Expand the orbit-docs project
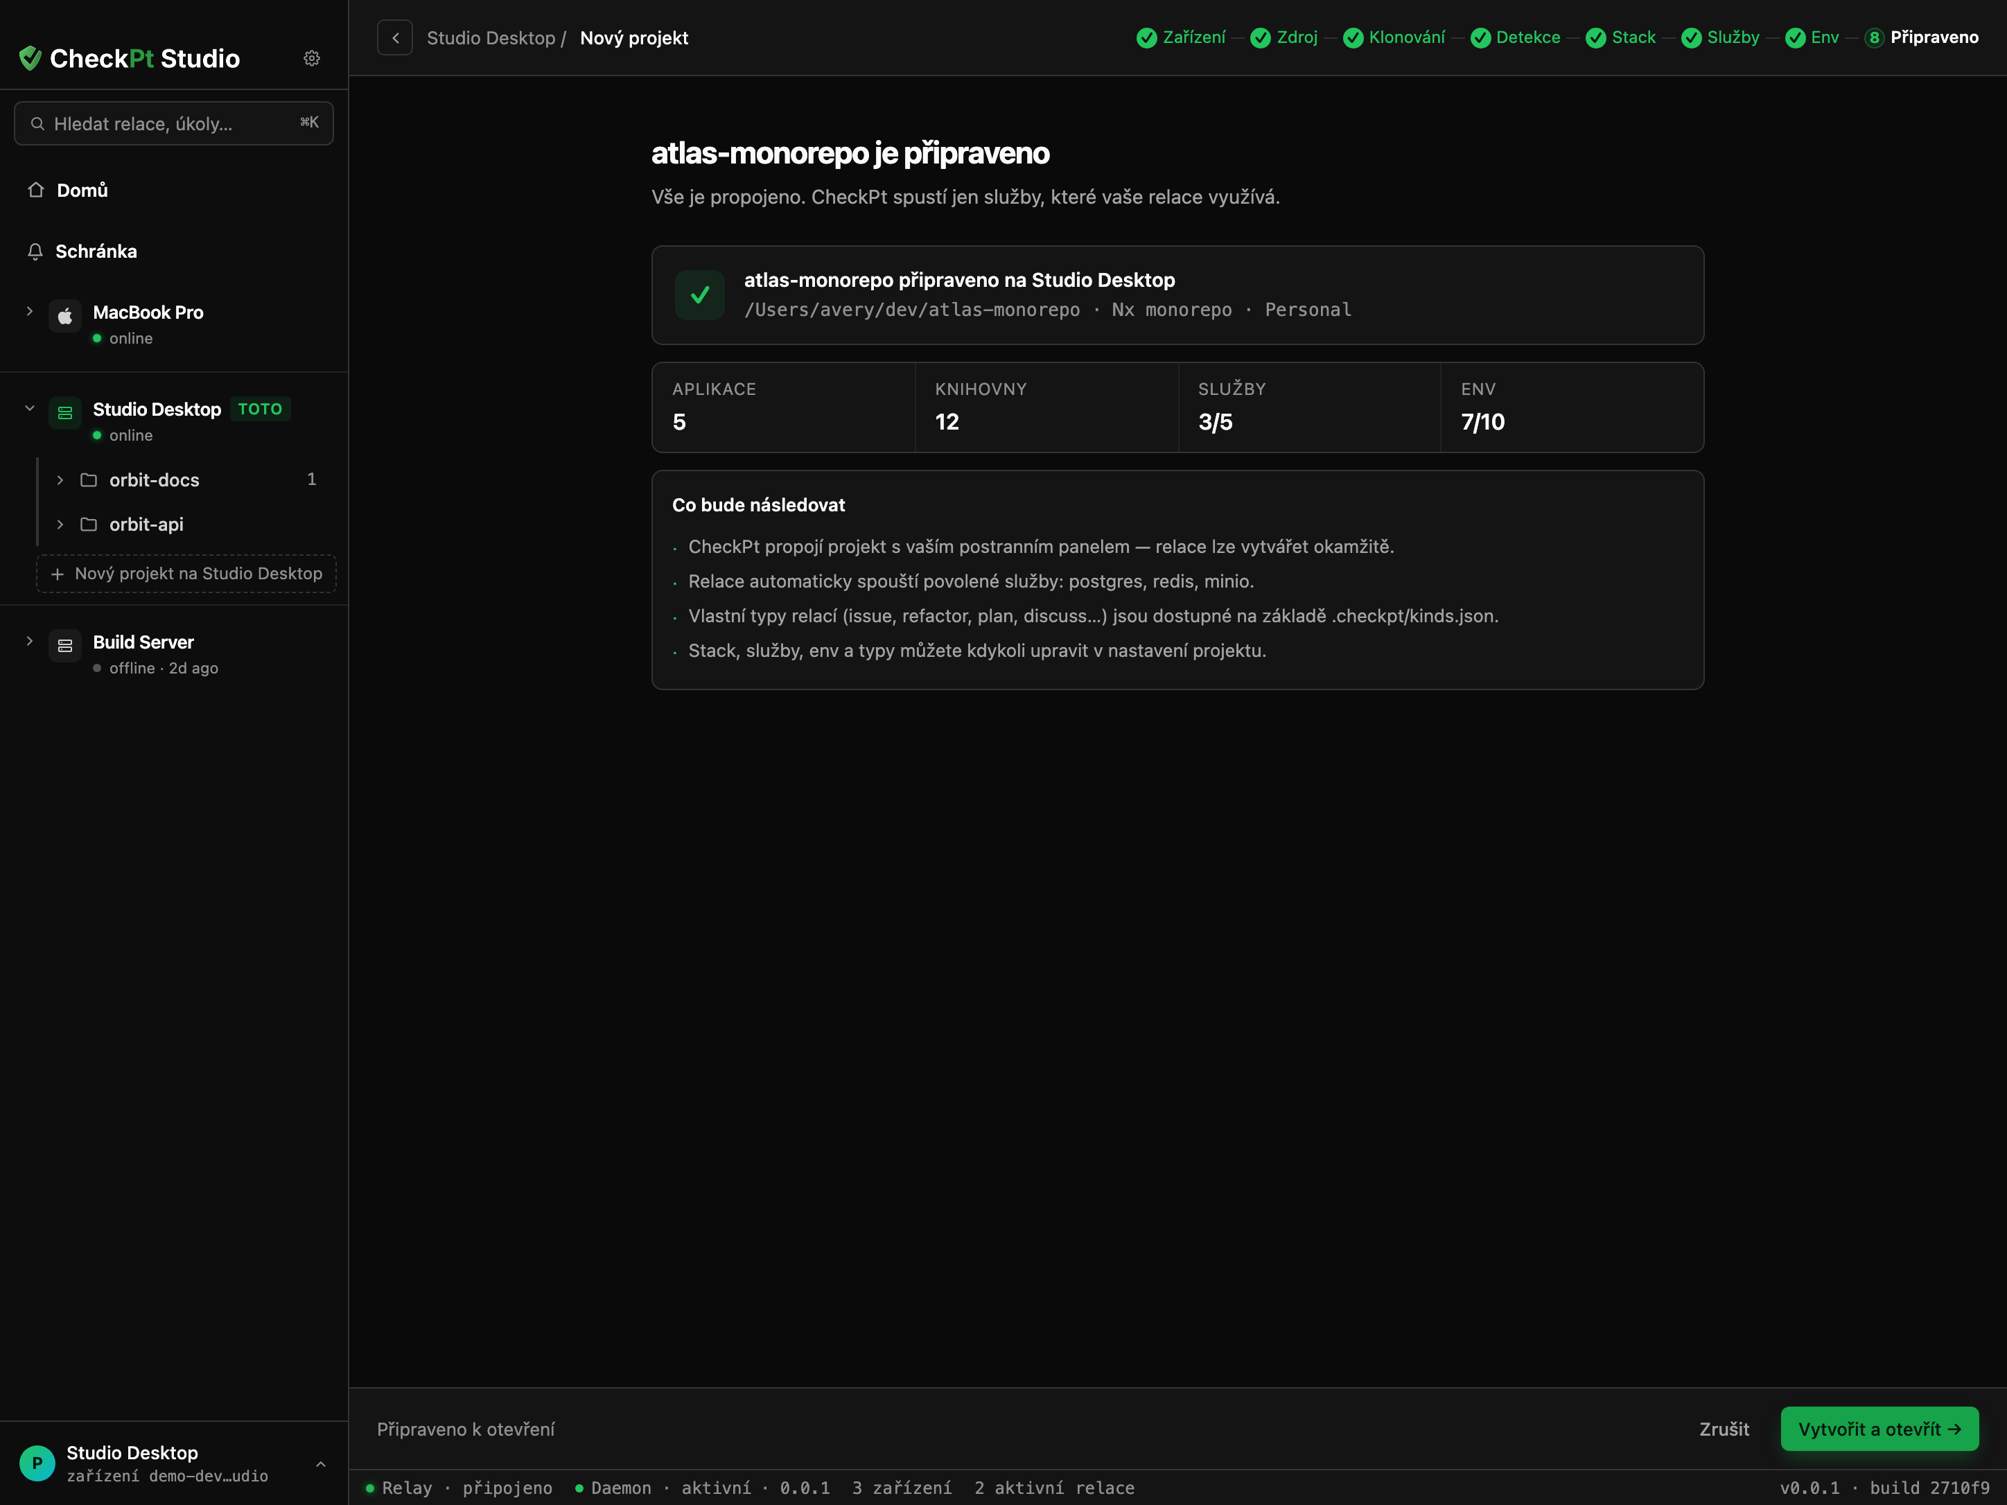This screenshot has width=2007, height=1505. click(60, 480)
